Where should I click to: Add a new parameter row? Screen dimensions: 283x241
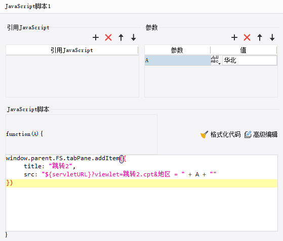click(234, 37)
